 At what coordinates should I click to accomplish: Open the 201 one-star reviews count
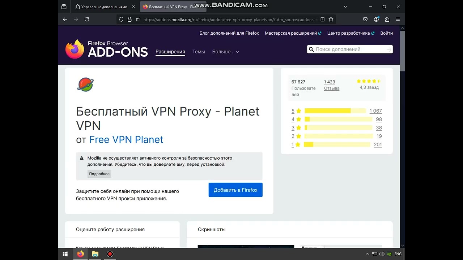point(378,144)
